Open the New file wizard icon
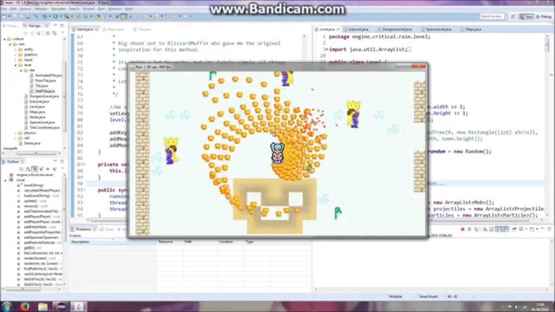Viewport: 555px width, 312px height. pyautogui.click(x=4, y=16)
